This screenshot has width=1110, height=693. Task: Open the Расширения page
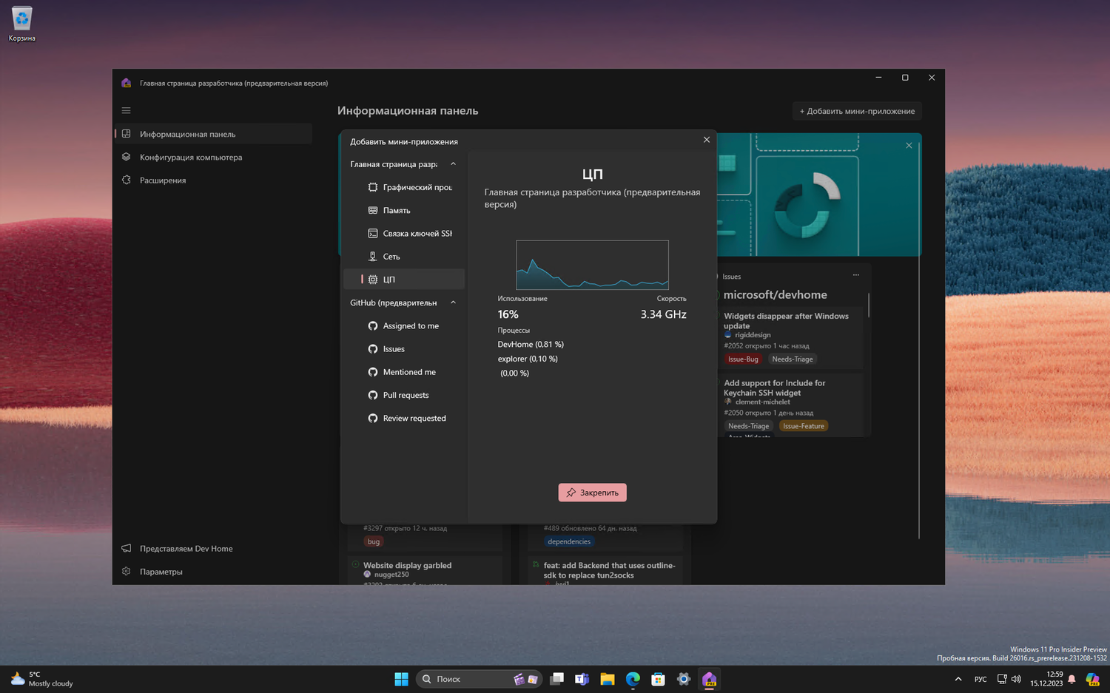(x=213, y=180)
